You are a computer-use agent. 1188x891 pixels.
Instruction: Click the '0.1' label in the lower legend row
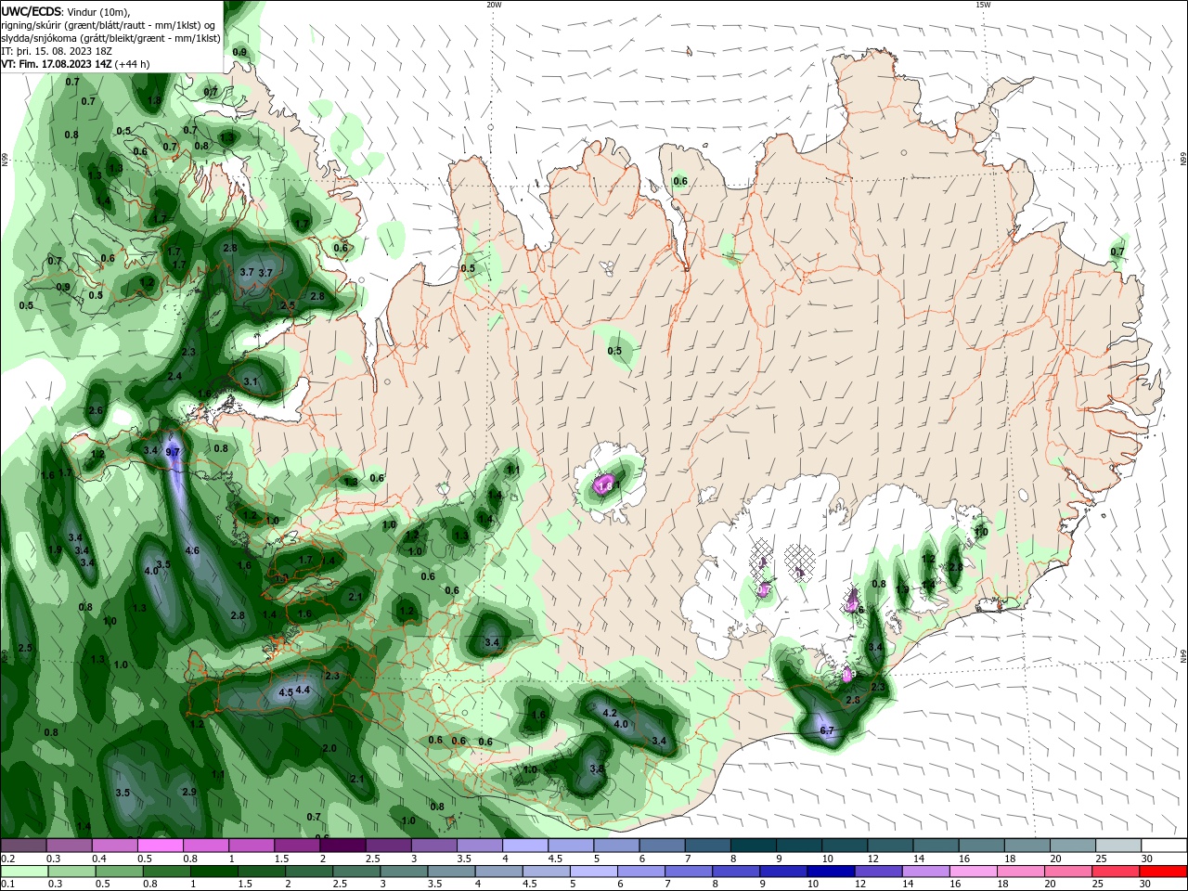(x=7, y=885)
